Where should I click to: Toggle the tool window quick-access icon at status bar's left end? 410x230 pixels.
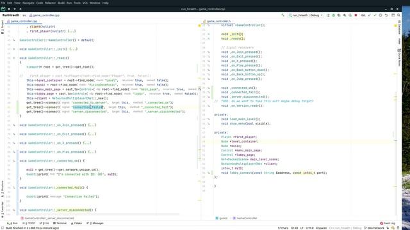[x=3, y=228]
